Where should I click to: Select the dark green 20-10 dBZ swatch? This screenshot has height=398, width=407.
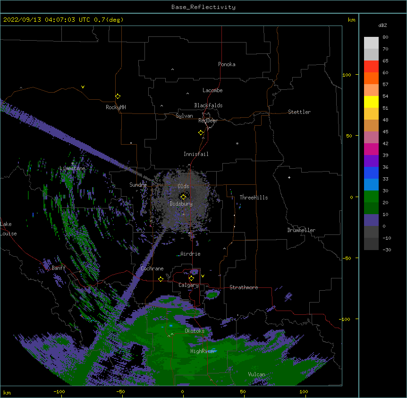(x=371, y=208)
